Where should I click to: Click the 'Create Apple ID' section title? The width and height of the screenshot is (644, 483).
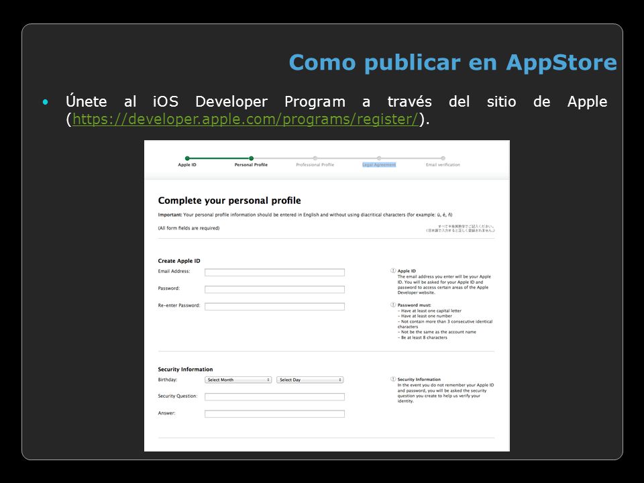click(179, 261)
